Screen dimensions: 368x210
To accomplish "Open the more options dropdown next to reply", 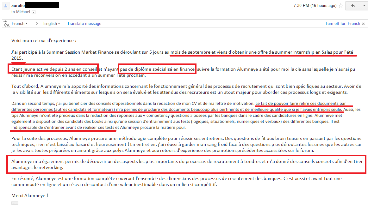I will point(364,6).
